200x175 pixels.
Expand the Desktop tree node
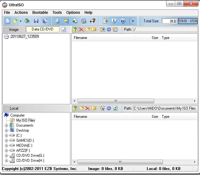point(6,130)
